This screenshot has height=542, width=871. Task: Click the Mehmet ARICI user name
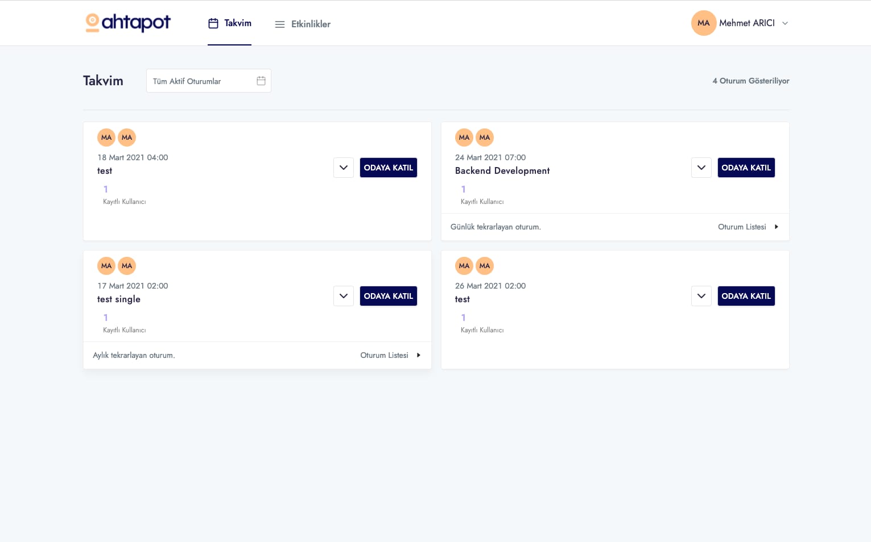tap(747, 23)
